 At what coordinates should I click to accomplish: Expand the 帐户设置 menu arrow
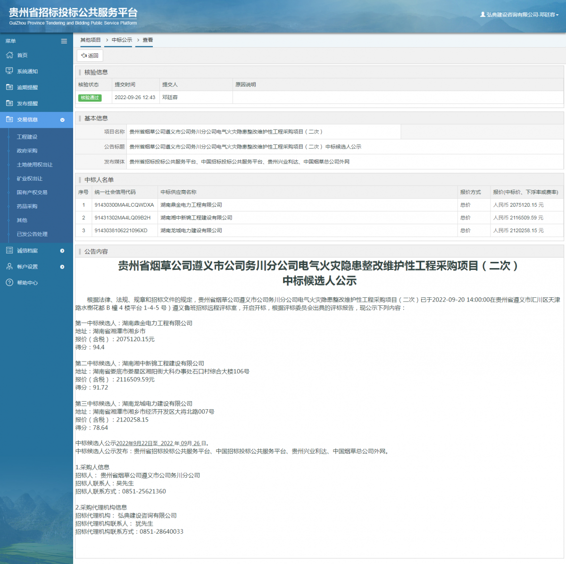[x=62, y=267]
